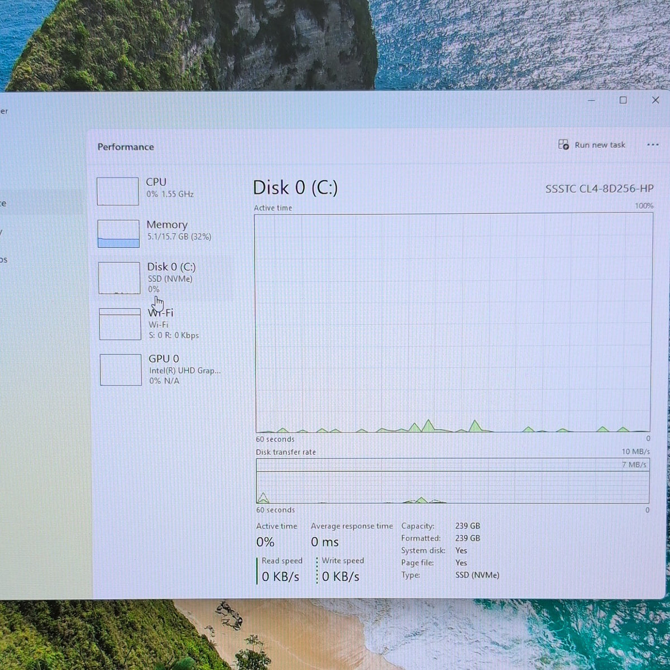This screenshot has height=670, width=670.
Task: Maximize the Task Manager window
Action: tap(623, 100)
